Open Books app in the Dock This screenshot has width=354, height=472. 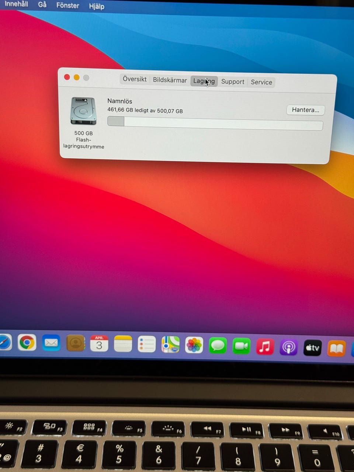tap(336, 348)
